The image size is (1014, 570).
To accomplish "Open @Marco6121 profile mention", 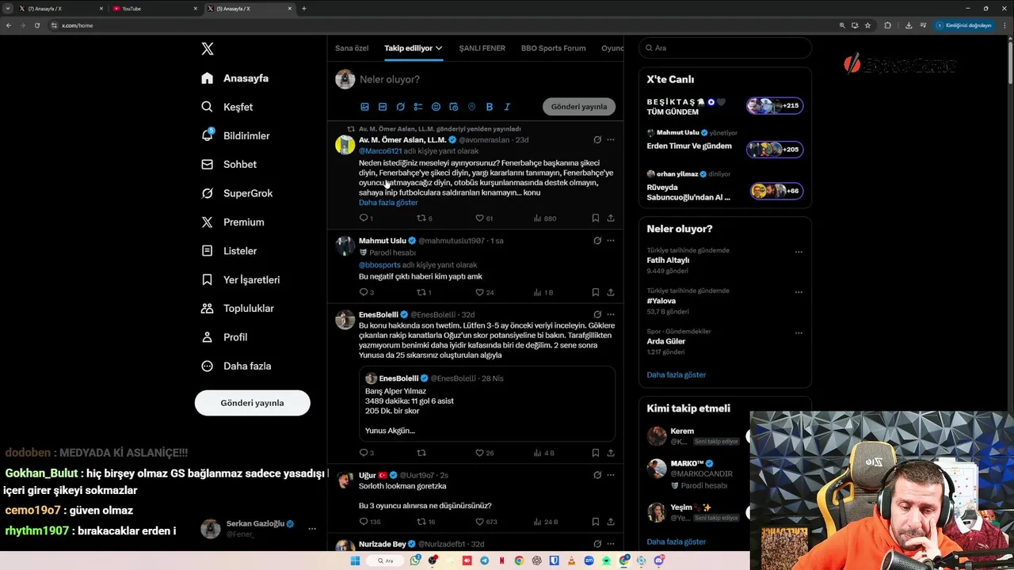I will coord(380,151).
